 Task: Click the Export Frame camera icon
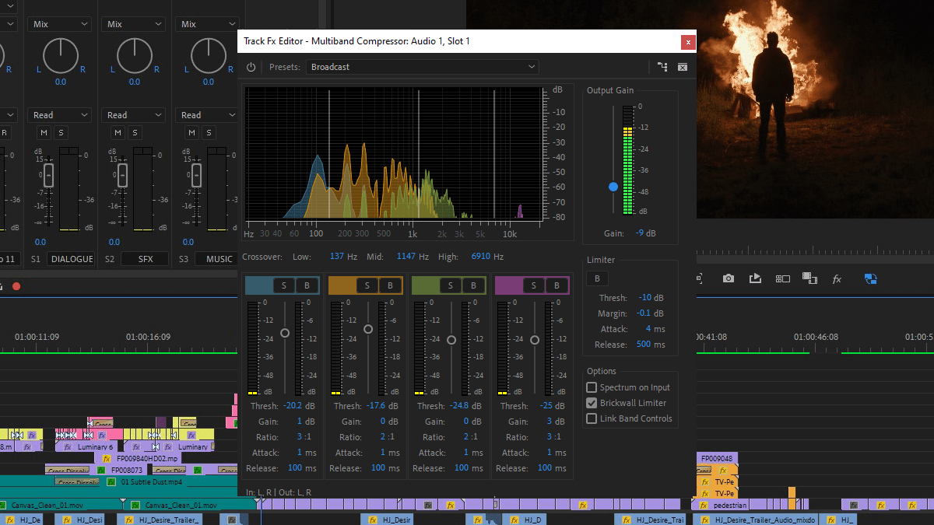coord(729,278)
